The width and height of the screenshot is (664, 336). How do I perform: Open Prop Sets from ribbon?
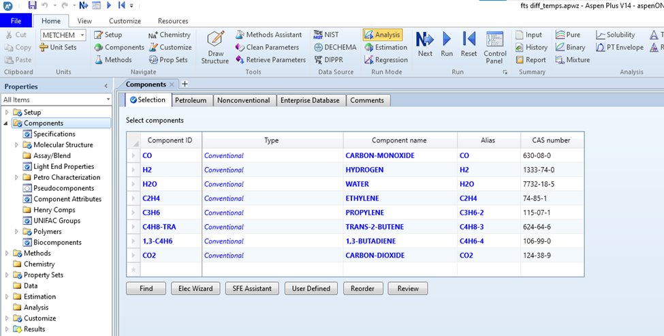tap(168, 60)
